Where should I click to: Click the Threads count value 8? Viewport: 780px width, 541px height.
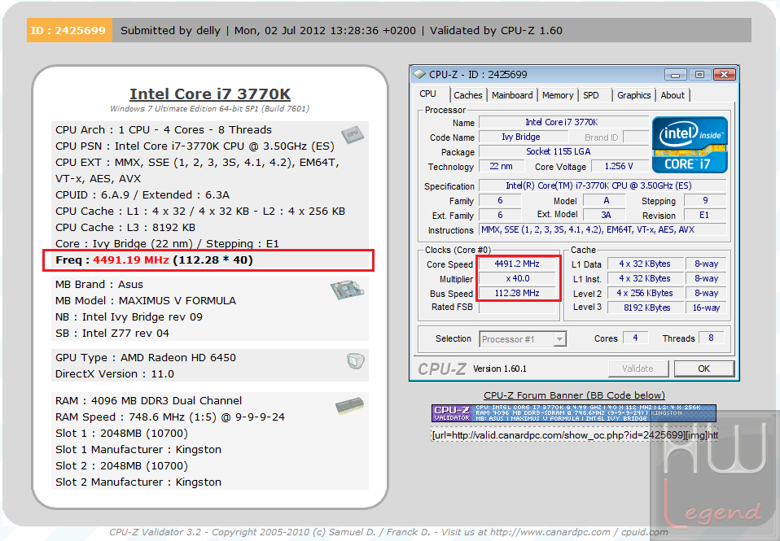[x=711, y=338]
